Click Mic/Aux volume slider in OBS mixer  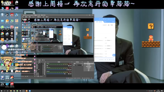57,70
